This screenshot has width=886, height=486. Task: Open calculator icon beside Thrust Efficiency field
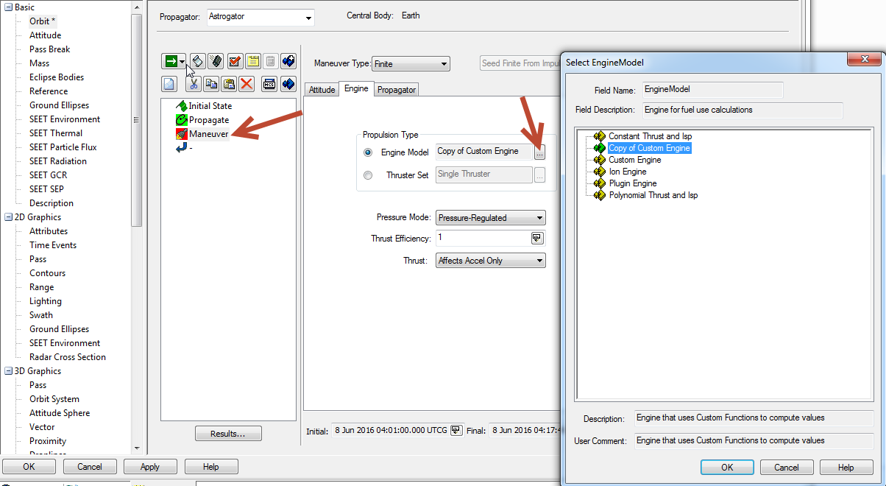click(x=537, y=238)
